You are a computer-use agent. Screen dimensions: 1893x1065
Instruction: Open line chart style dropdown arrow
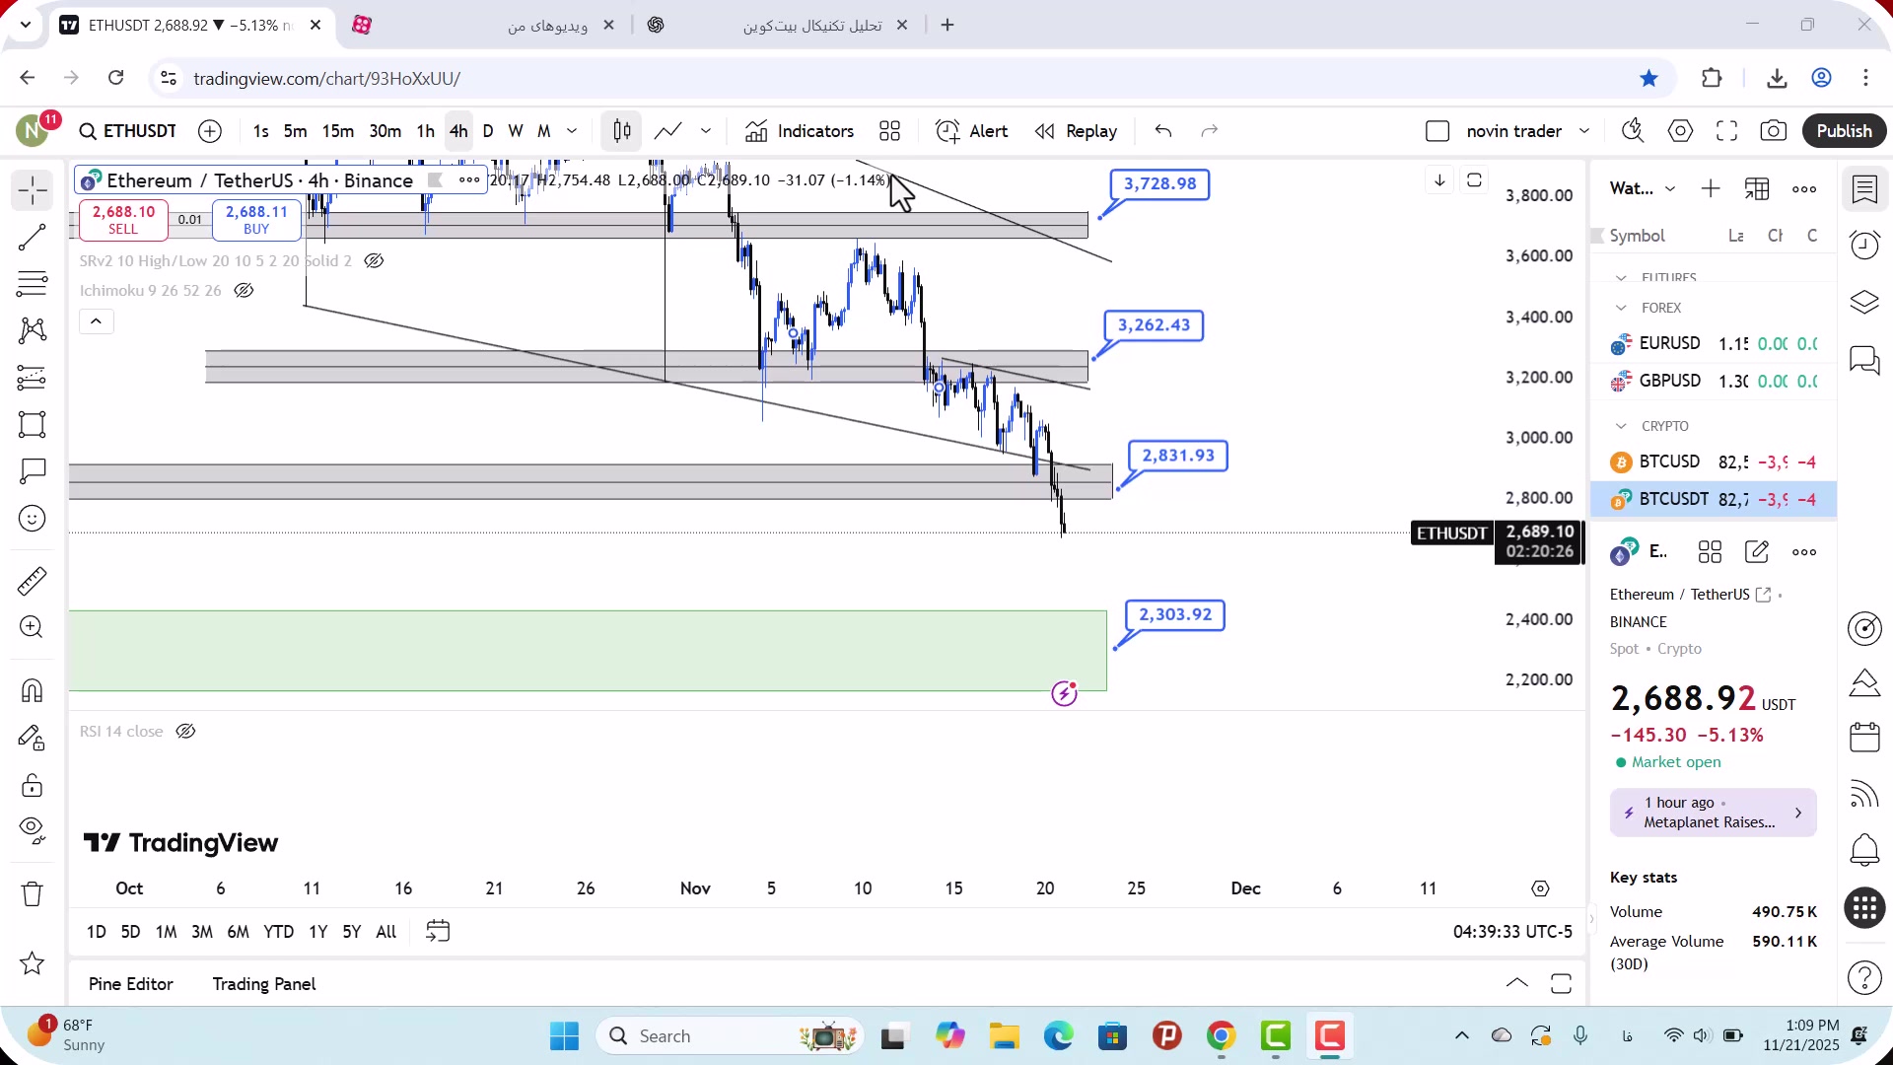coord(706,131)
